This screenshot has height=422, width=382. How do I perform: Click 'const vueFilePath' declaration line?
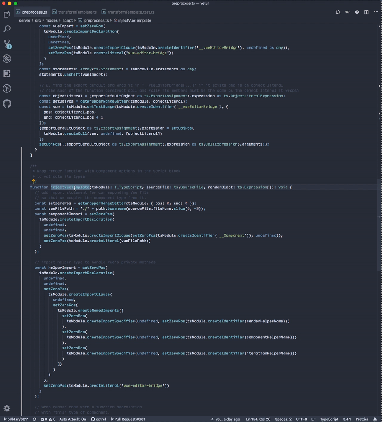[x=120, y=208]
